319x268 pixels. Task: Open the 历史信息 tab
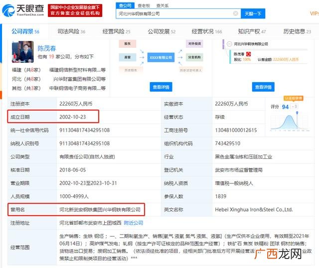click(x=297, y=31)
